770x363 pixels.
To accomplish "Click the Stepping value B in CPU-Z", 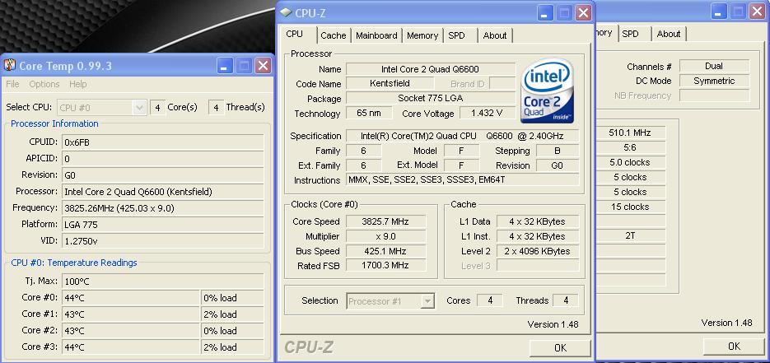I will [x=558, y=151].
